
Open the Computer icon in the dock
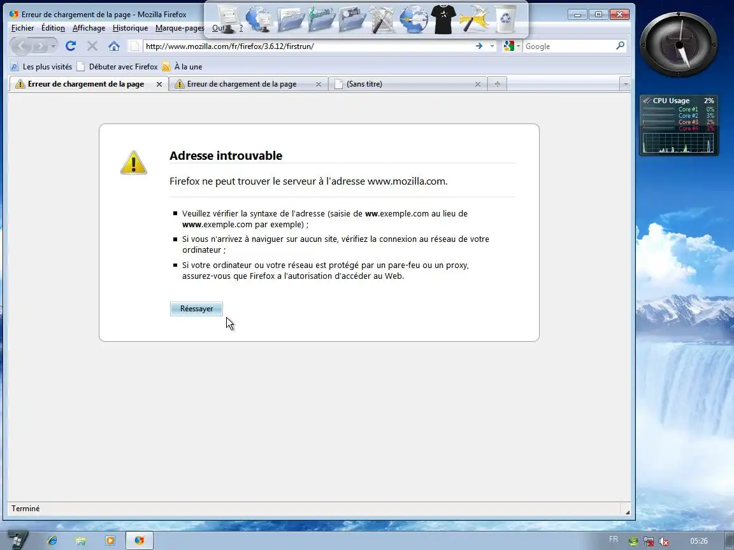pos(228,20)
